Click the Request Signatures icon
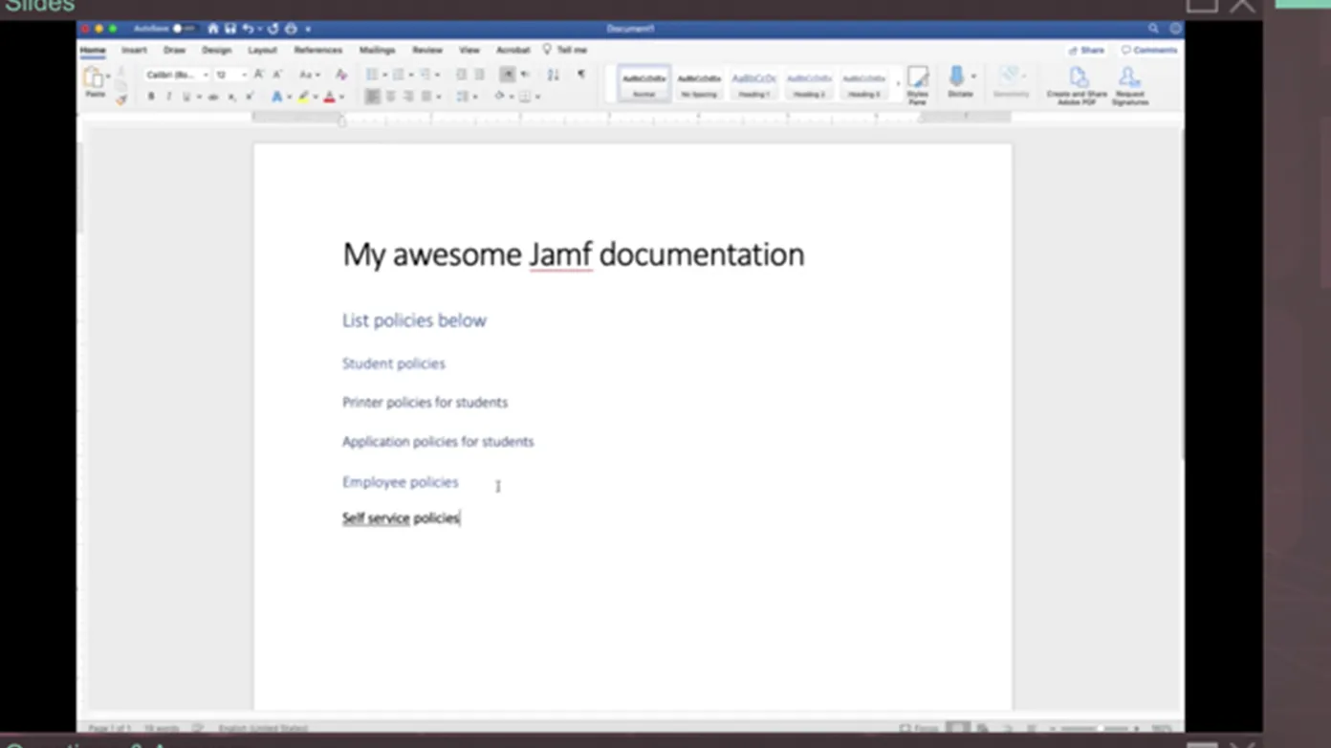1331x748 pixels. 1129,84
